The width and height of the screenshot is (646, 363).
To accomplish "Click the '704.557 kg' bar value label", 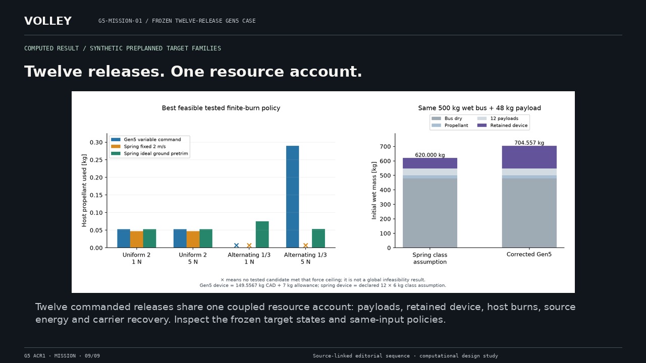I will point(529,143).
